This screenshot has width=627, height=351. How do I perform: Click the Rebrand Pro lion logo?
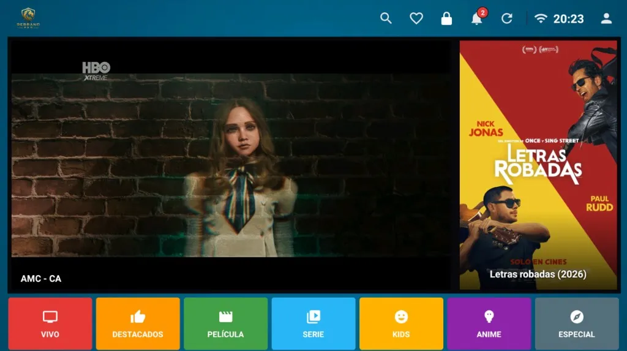click(28, 18)
